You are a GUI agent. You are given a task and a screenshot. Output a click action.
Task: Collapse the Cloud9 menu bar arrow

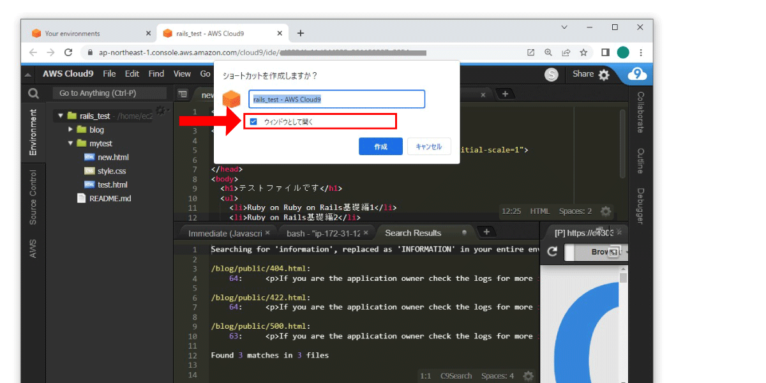[28, 75]
